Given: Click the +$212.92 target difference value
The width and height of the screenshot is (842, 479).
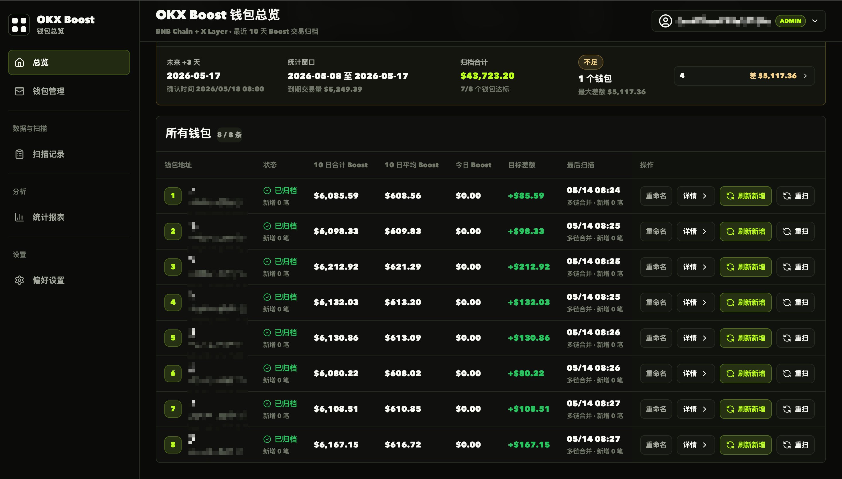Looking at the screenshot, I should (529, 267).
